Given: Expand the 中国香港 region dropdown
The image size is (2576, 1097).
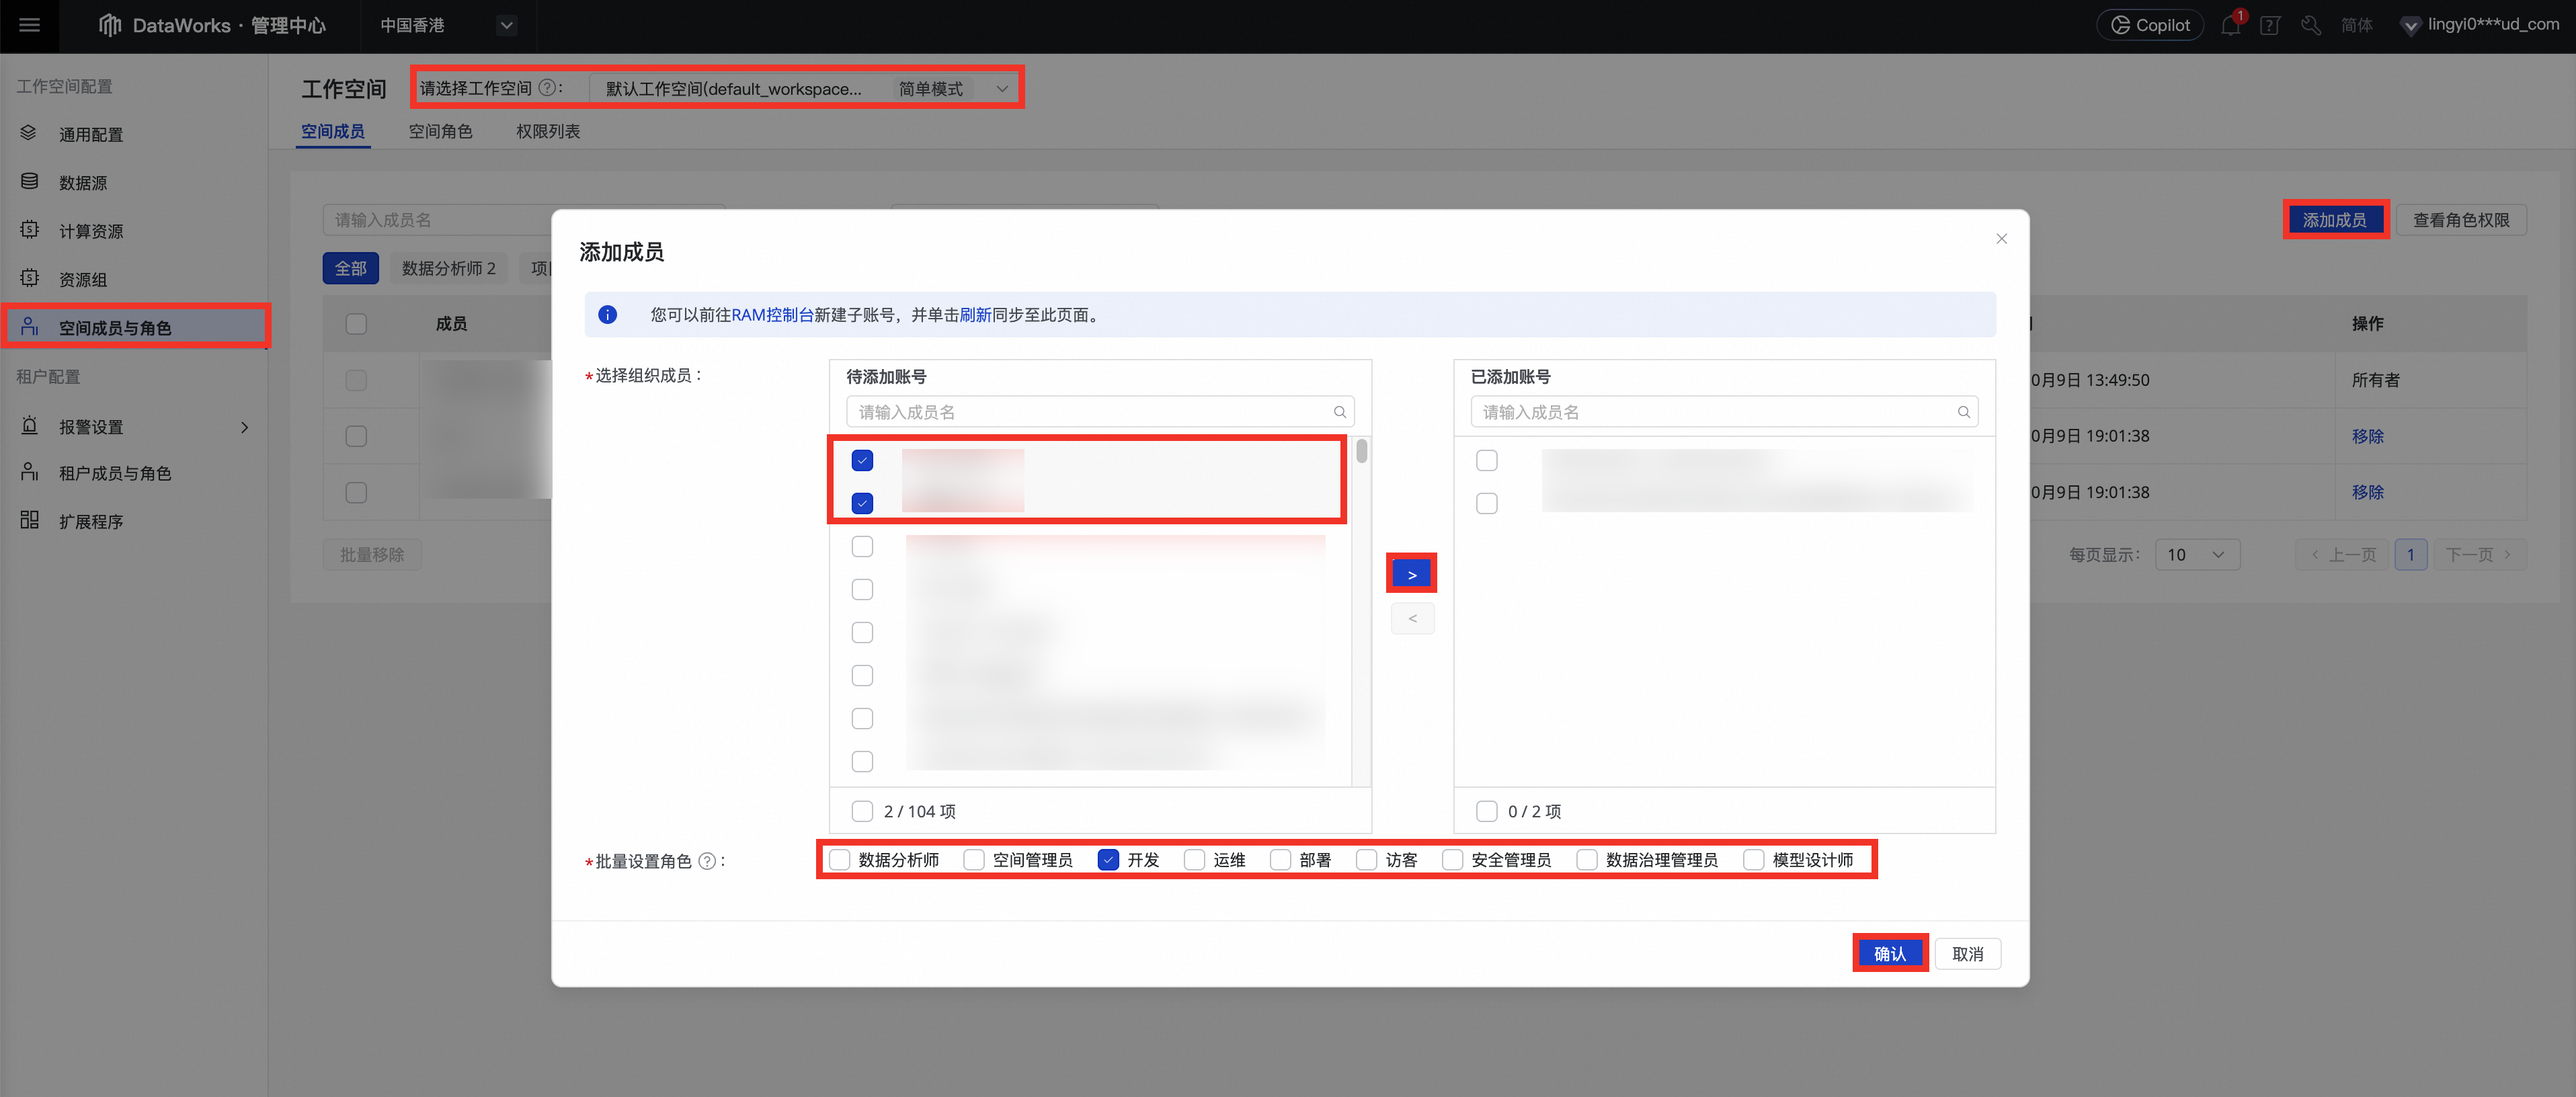Looking at the screenshot, I should 506,25.
